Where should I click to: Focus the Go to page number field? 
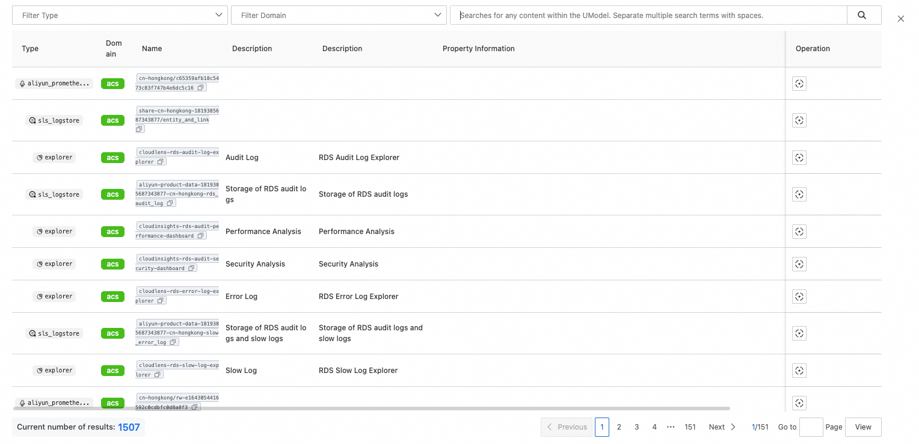pos(811,427)
